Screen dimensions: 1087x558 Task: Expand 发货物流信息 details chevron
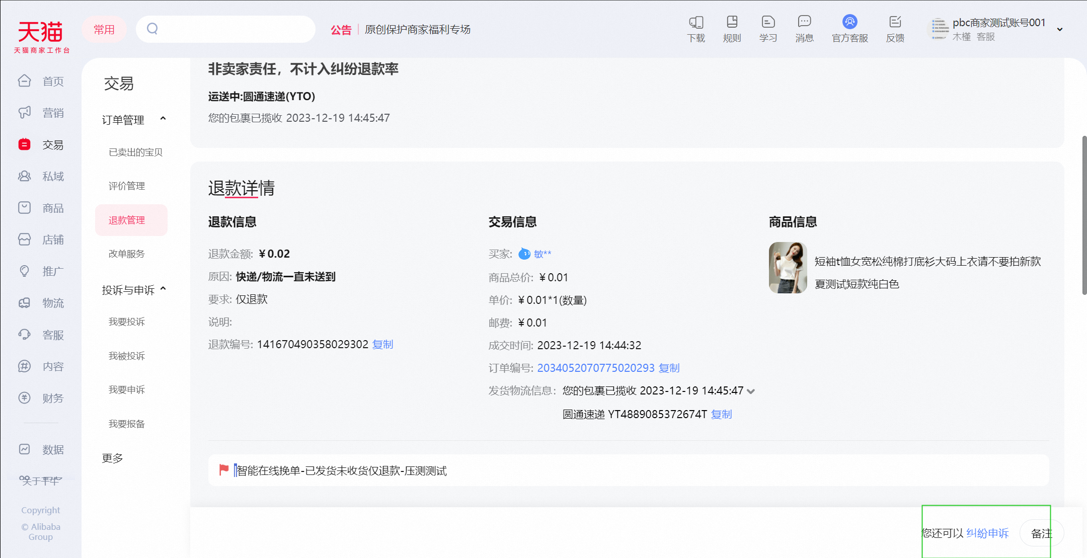click(x=751, y=391)
